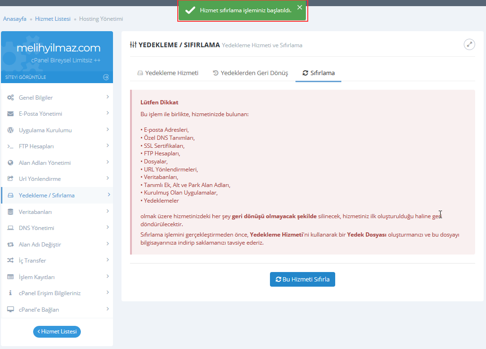Close the green success notification
Viewport: 486px width, 349px height.
tap(299, 8)
